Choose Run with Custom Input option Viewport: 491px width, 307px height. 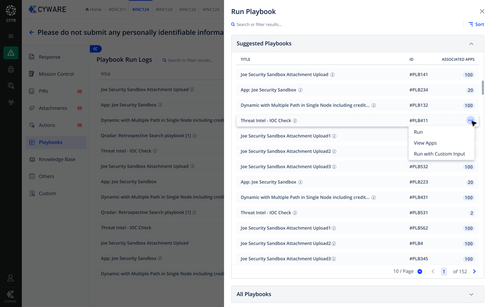click(439, 154)
